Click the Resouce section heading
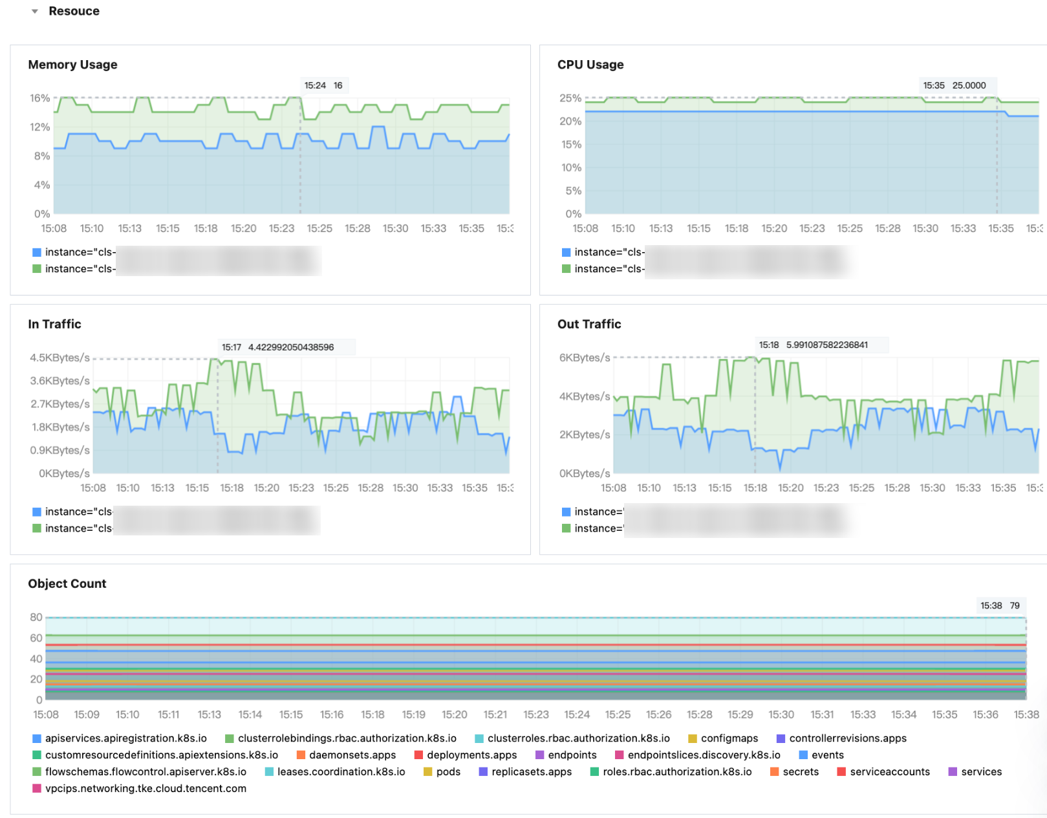This screenshot has width=1047, height=818. [74, 11]
